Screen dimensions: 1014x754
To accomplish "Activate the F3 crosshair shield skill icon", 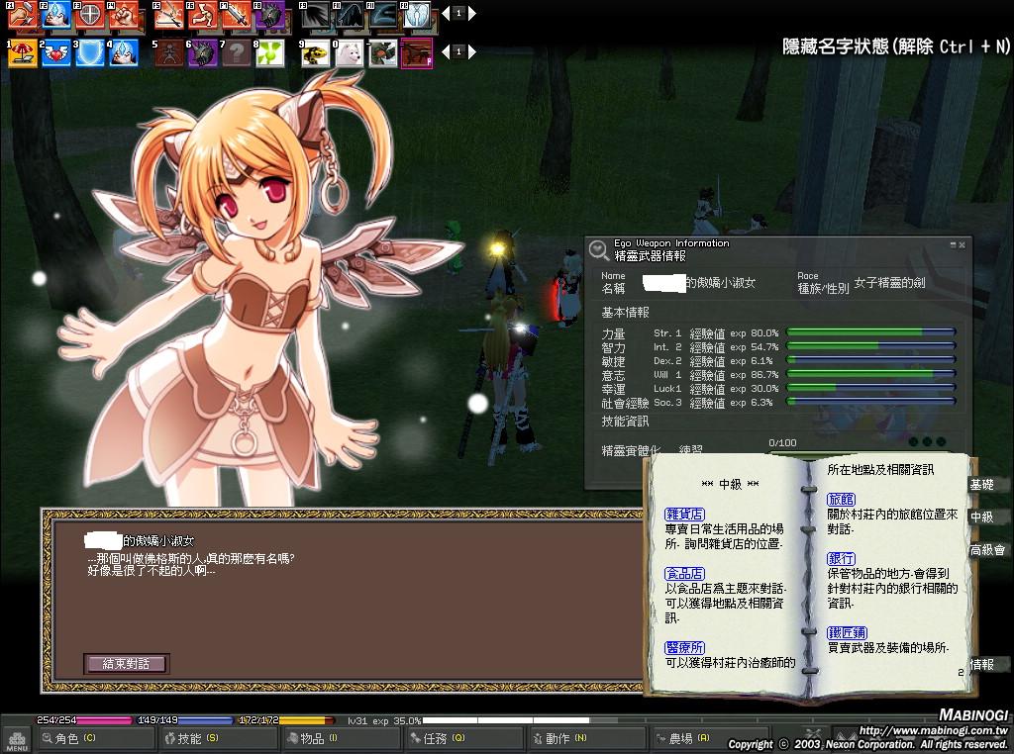I will click(x=90, y=15).
